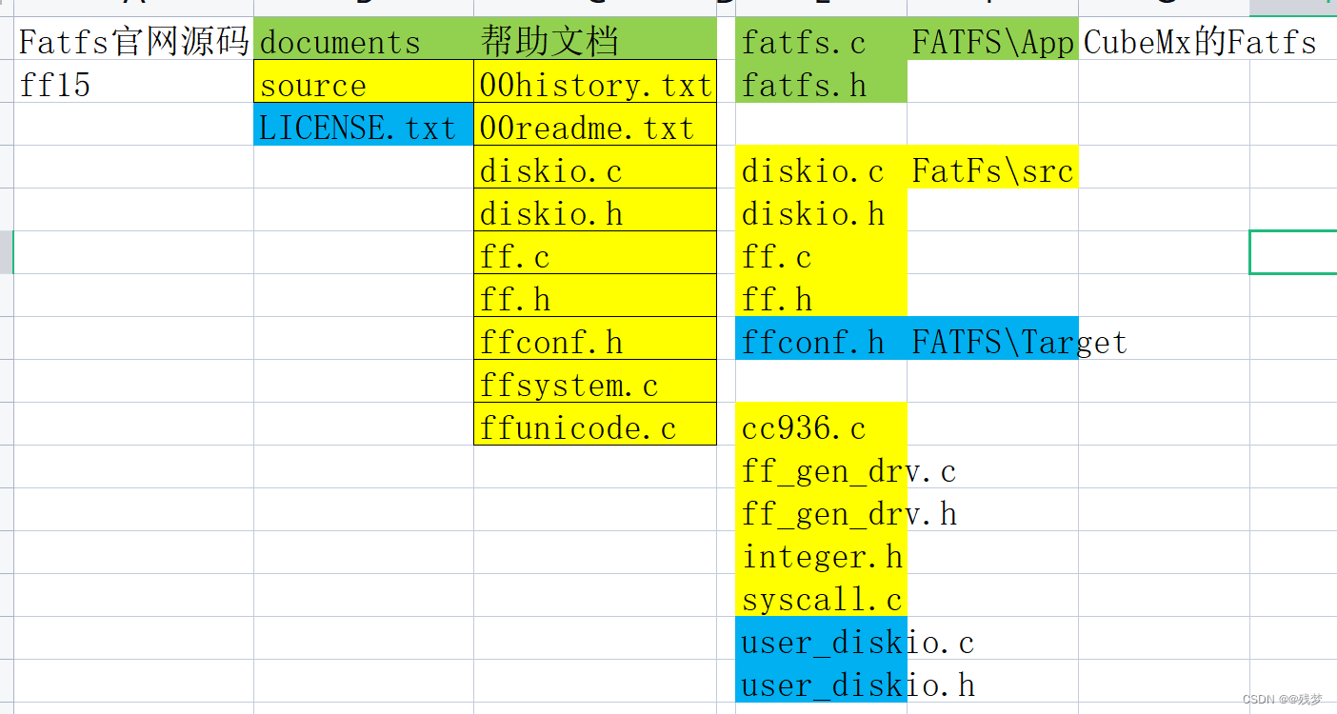Click the 00readme.txt cell
The height and width of the screenshot is (714, 1337).
click(595, 125)
